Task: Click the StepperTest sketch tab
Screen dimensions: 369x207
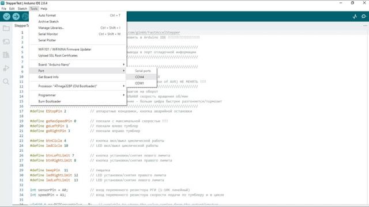Action: [21, 25]
